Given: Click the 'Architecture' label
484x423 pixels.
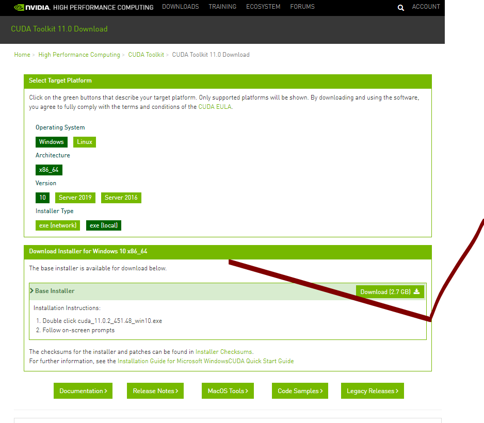Looking at the screenshot, I should click(x=53, y=155).
